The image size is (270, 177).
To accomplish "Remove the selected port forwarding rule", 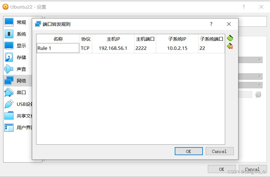I will pos(230,46).
